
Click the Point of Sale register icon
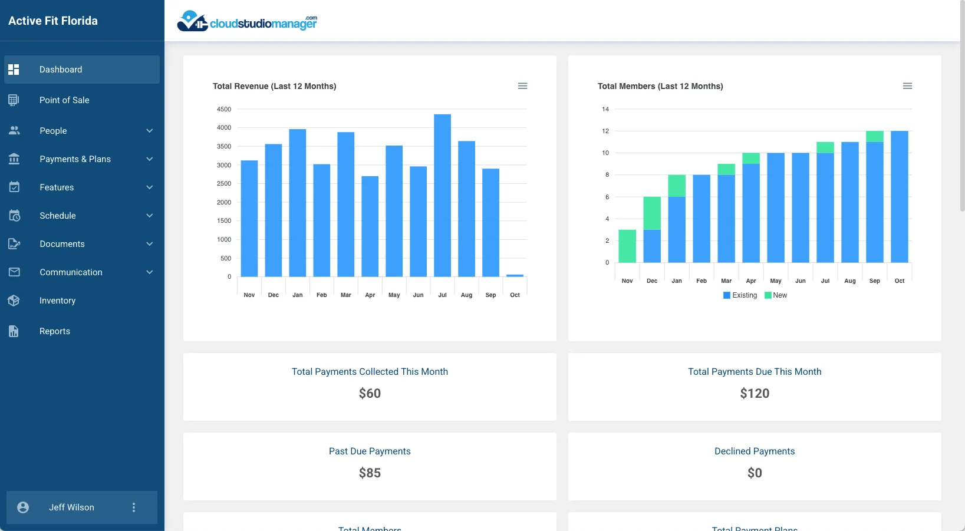(x=14, y=100)
